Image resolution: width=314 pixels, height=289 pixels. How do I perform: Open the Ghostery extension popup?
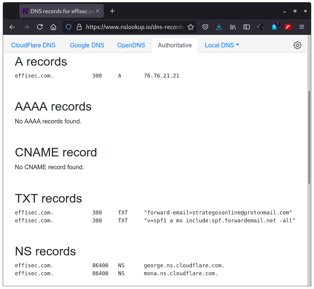[x=274, y=27]
